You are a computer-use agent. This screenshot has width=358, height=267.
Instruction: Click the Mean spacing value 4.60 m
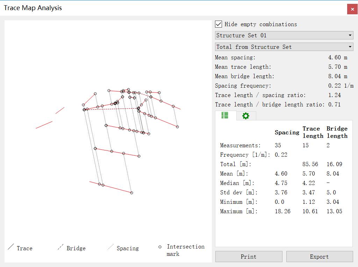click(337, 57)
